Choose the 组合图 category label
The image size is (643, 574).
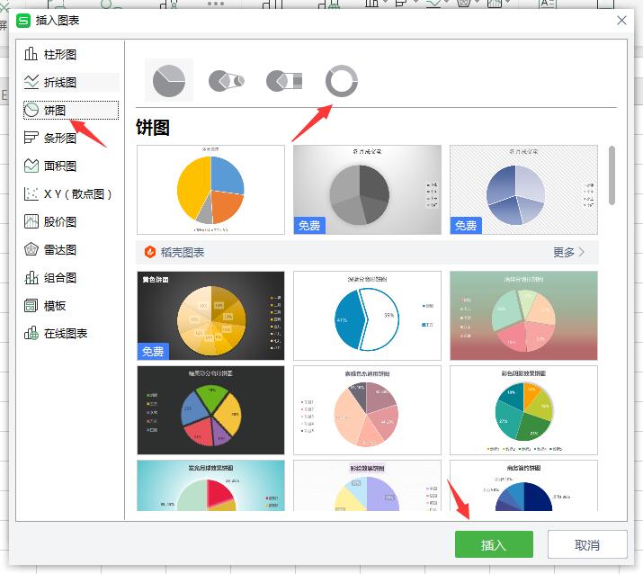(60, 278)
